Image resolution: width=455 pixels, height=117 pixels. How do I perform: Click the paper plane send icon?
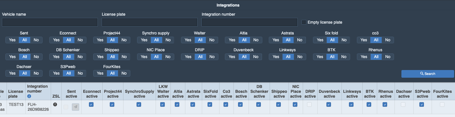click(x=76, y=107)
